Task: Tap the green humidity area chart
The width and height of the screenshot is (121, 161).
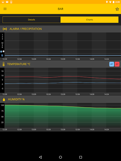Action: (63, 116)
